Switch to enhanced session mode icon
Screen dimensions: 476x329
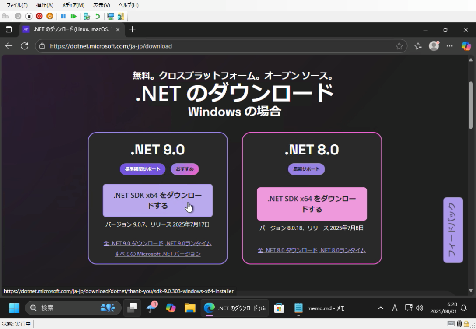(111, 16)
